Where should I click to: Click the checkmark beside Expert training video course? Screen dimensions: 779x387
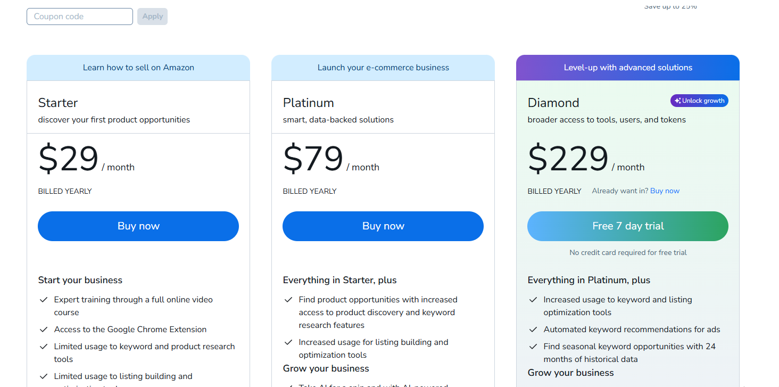(44, 300)
